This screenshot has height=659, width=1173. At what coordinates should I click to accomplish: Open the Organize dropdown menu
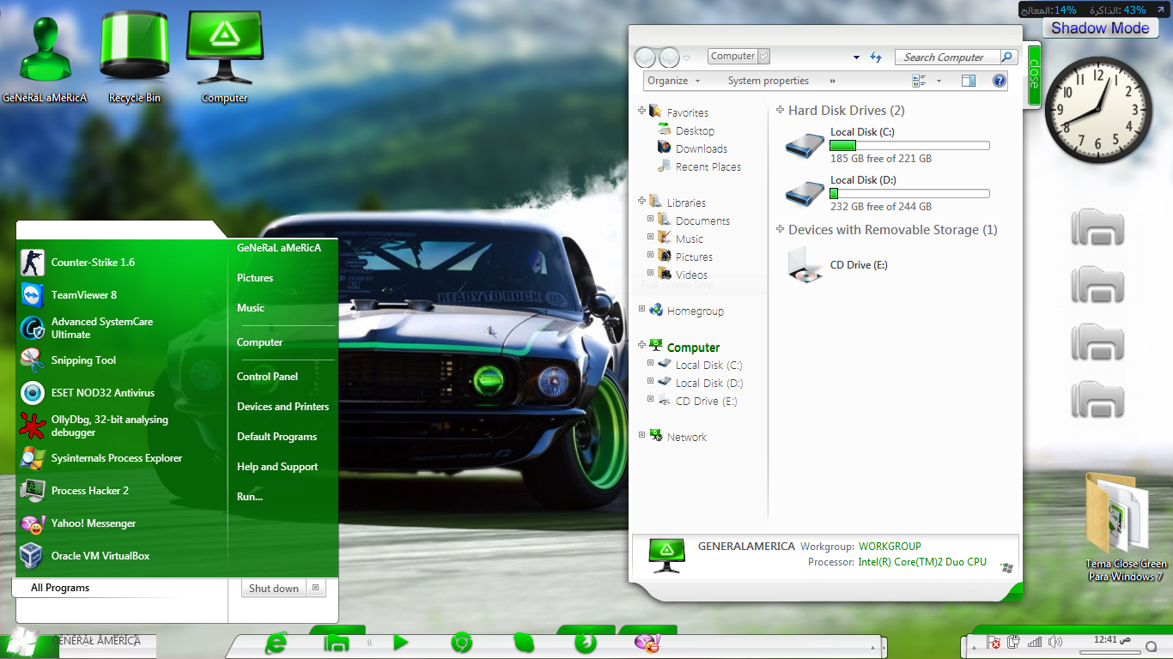tap(673, 81)
